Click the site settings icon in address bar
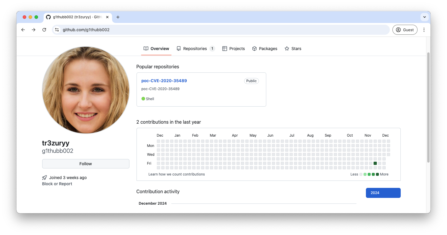The image size is (447, 235). 57,30
